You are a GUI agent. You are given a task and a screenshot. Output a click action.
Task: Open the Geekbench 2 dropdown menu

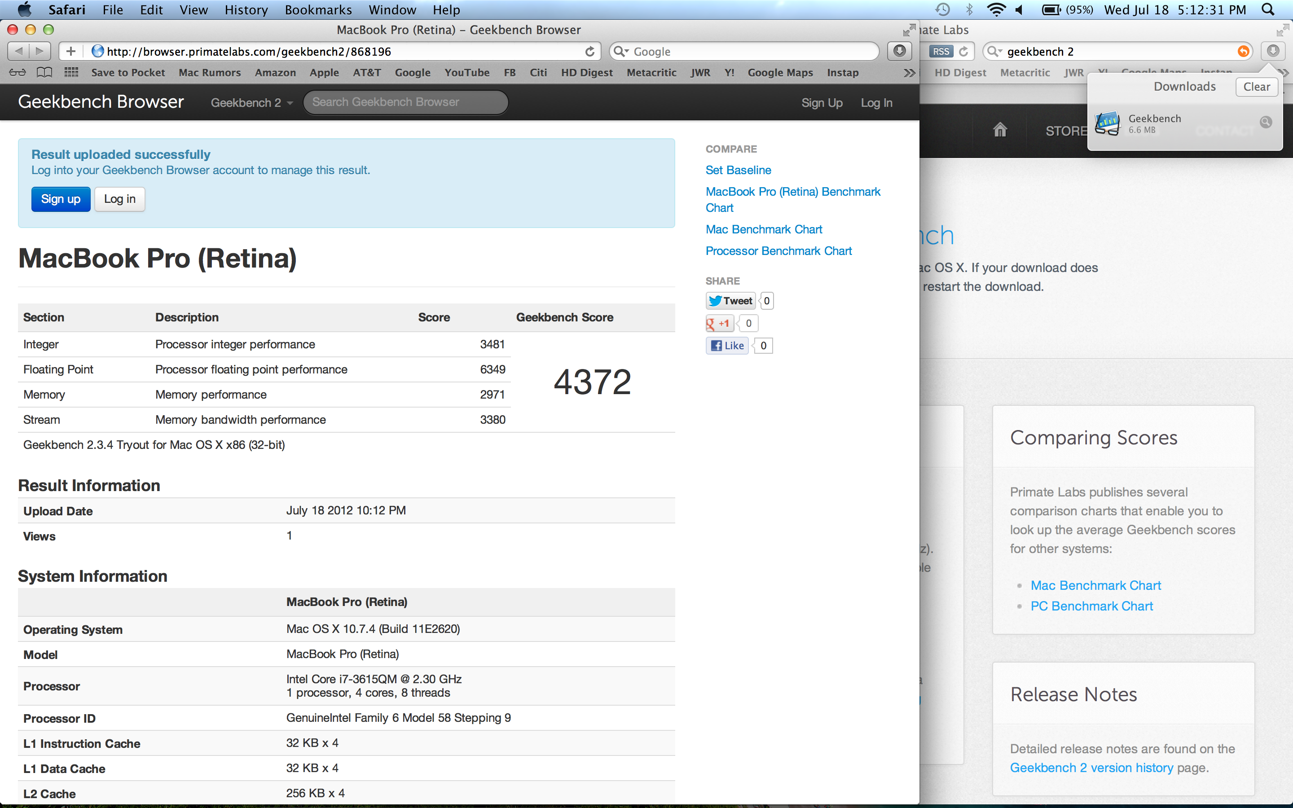[x=252, y=103]
